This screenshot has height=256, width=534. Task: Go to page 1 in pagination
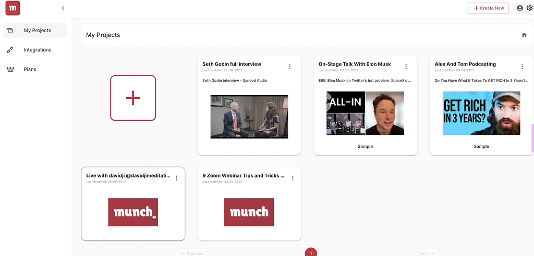pyautogui.click(x=311, y=252)
